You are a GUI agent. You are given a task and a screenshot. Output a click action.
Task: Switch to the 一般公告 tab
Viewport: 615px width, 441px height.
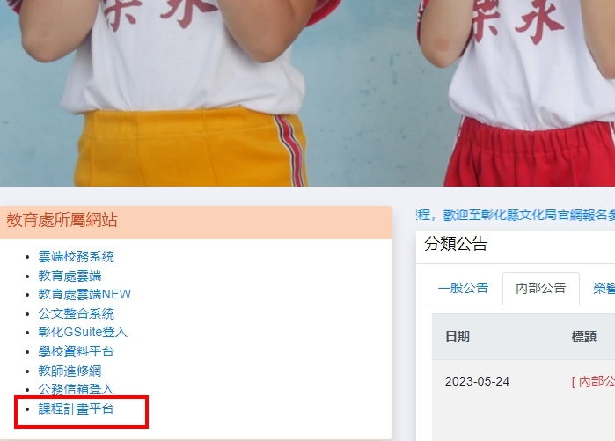point(463,288)
